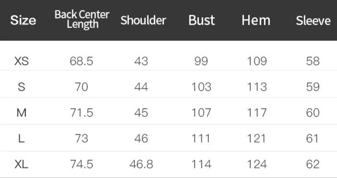
Task: Select the S size row label
Action: (22, 87)
